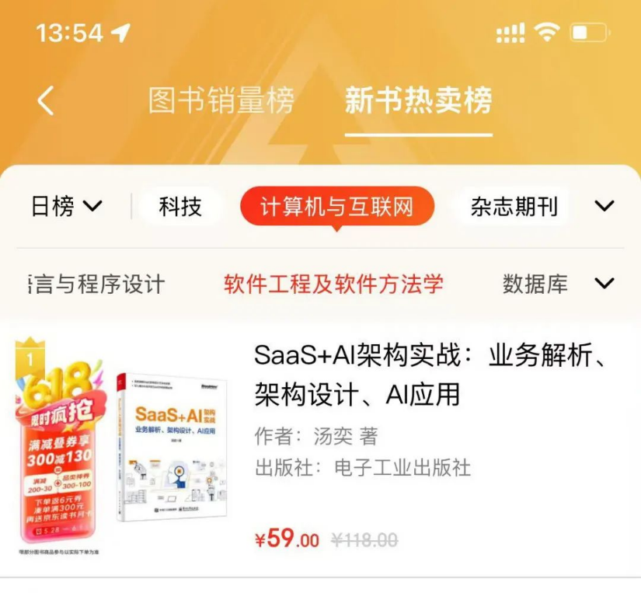Tap the SaaS+AI book cover thumbnail
Viewport: 641px width, 593px height.
172,447
